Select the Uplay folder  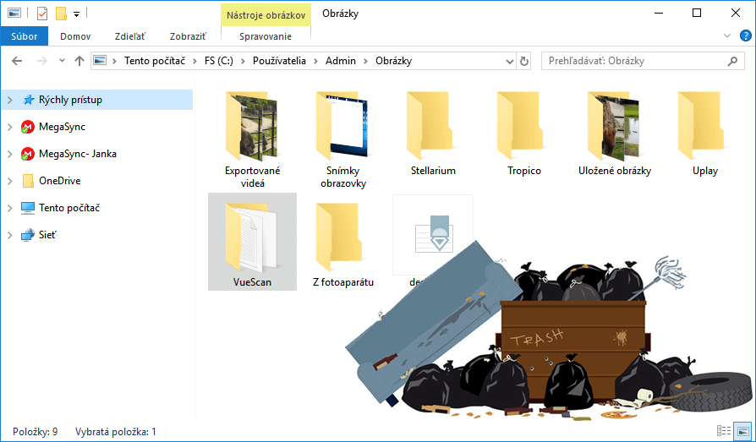pyautogui.click(x=704, y=135)
